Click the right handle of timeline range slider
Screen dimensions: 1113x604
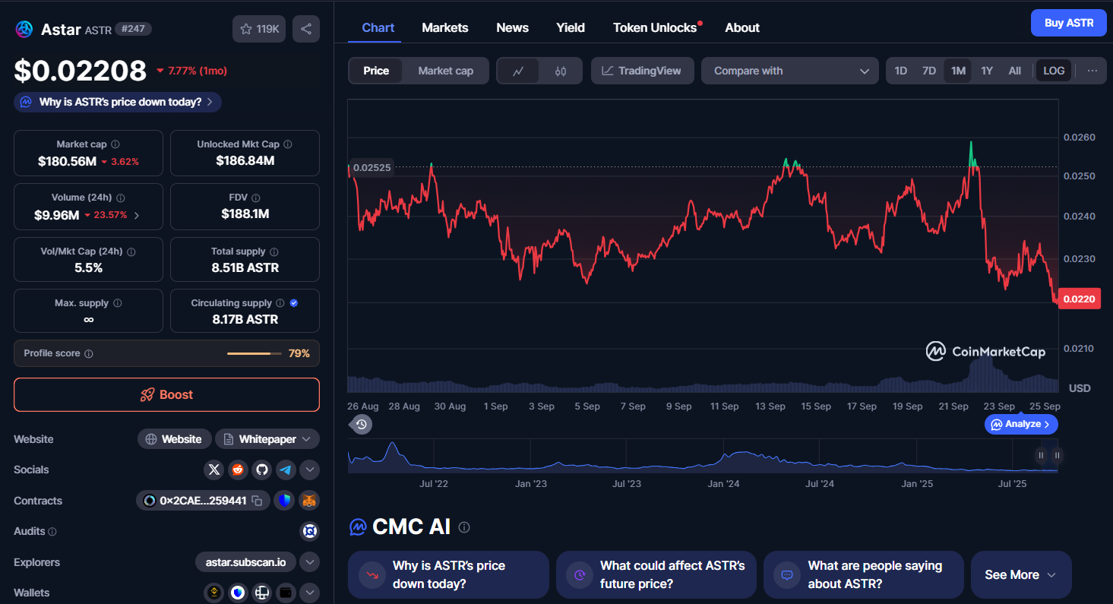pyautogui.click(x=1057, y=455)
